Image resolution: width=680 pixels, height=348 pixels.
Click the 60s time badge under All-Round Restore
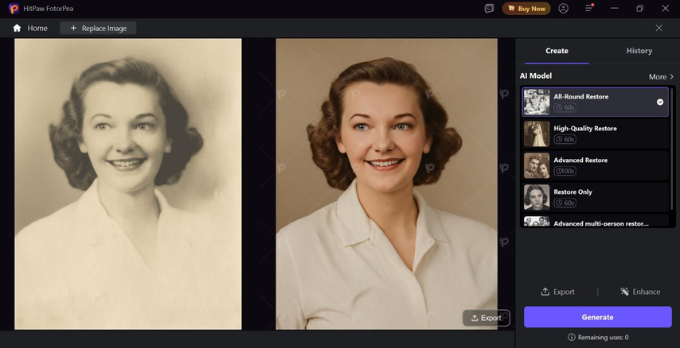pos(565,107)
